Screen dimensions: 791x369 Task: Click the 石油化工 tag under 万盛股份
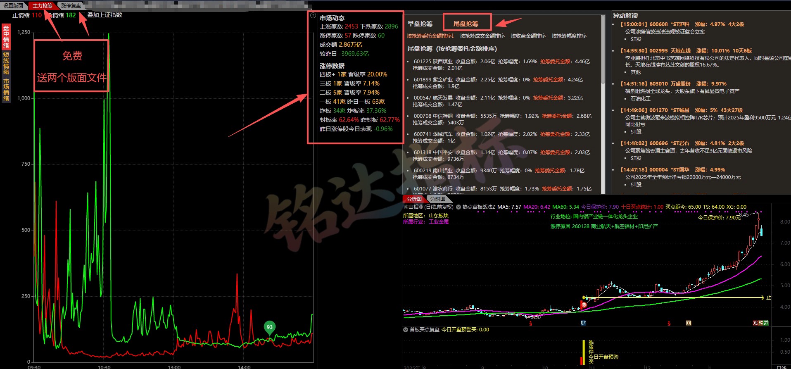[x=641, y=99]
